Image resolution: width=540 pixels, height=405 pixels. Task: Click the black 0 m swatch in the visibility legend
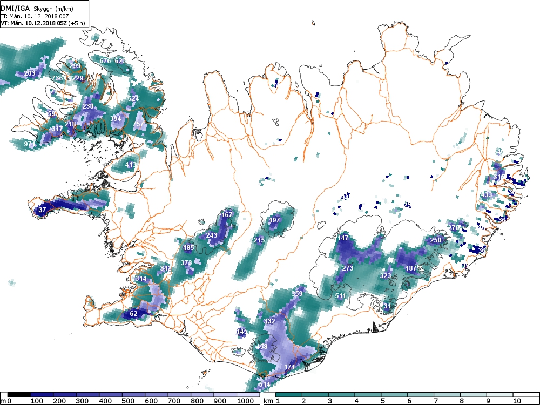pos(19,395)
